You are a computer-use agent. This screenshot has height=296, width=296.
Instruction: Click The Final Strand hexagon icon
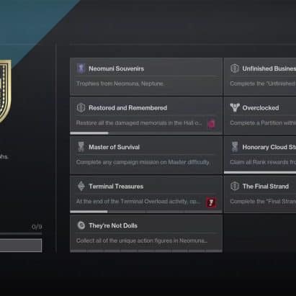(235, 186)
